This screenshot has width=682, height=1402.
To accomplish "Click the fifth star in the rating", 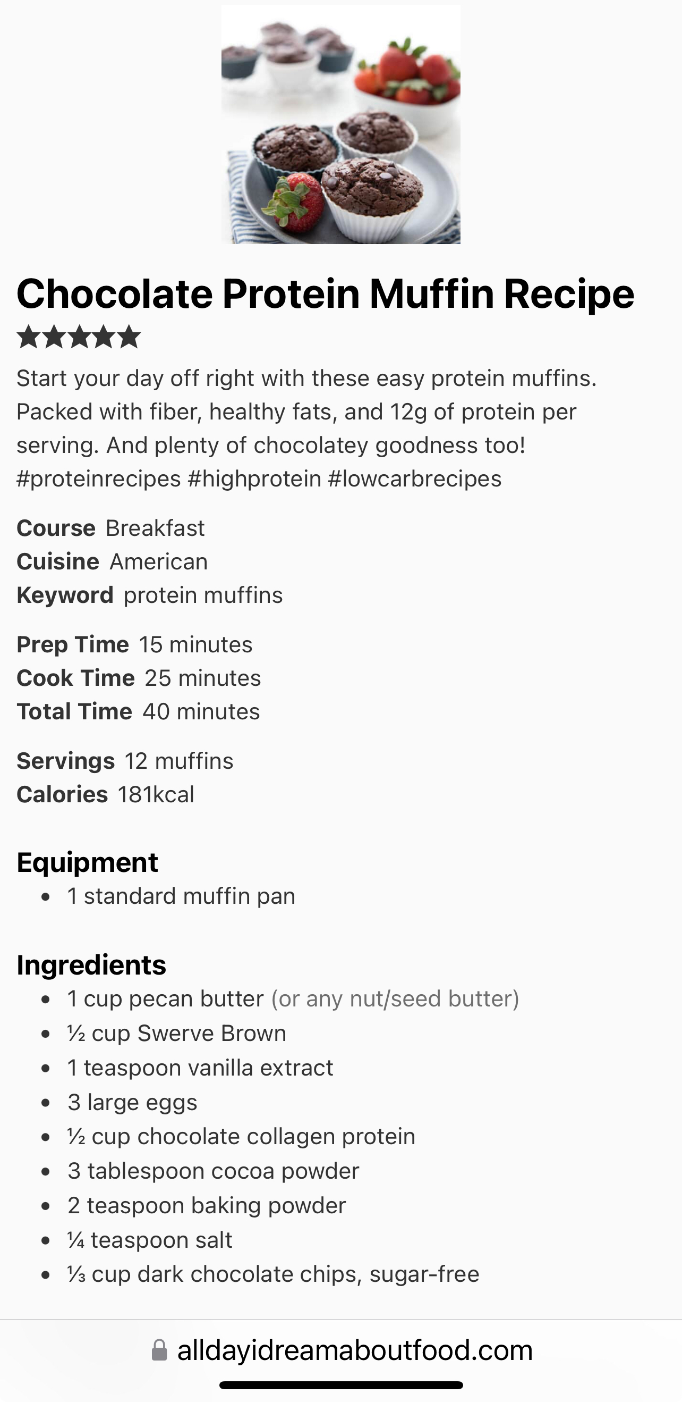I will [130, 337].
